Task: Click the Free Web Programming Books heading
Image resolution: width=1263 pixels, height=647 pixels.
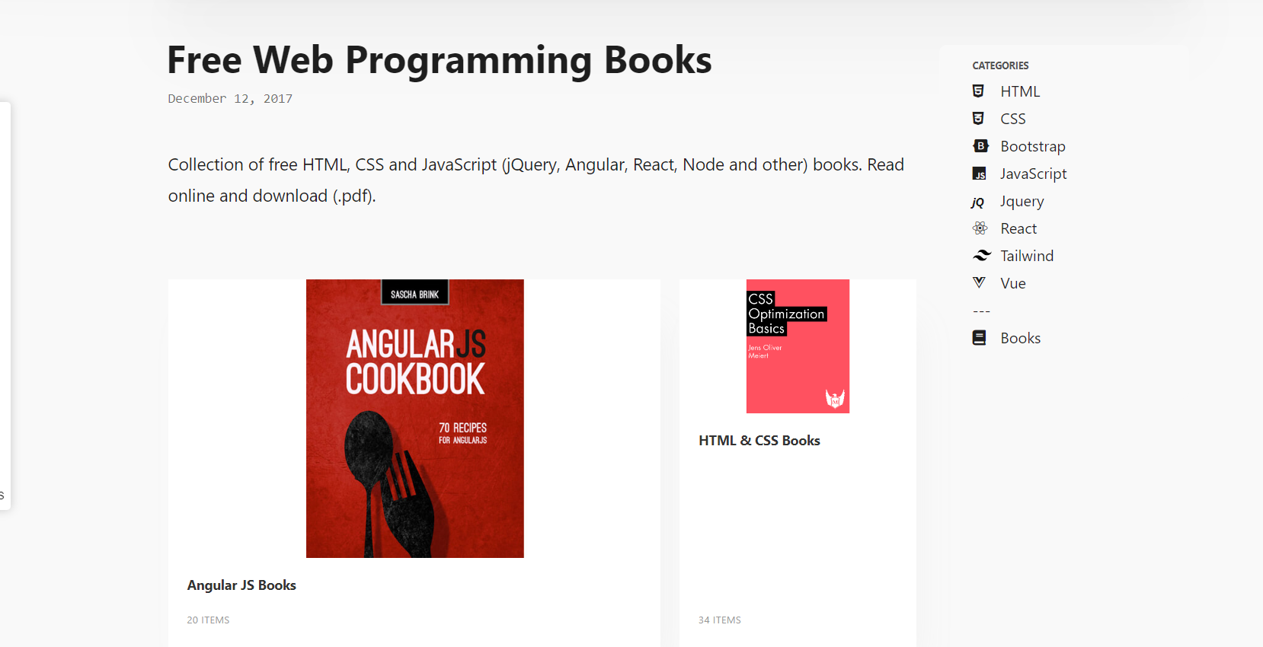Action: point(439,60)
